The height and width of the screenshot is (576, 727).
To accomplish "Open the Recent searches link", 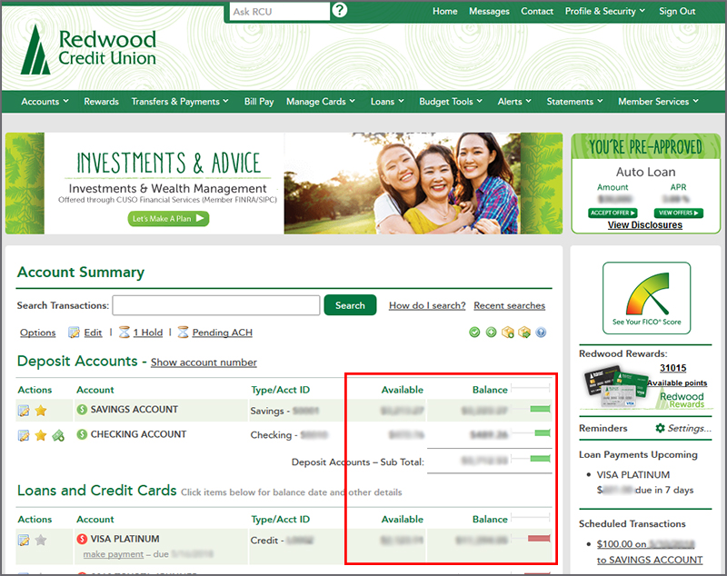I will [509, 305].
